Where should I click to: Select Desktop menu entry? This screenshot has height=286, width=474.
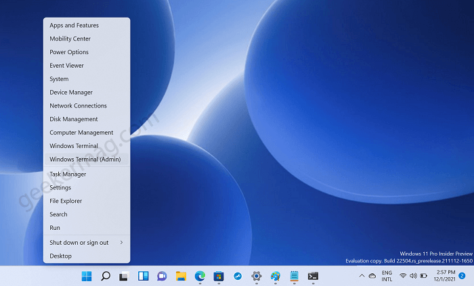pyautogui.click(x=87, y=256)
